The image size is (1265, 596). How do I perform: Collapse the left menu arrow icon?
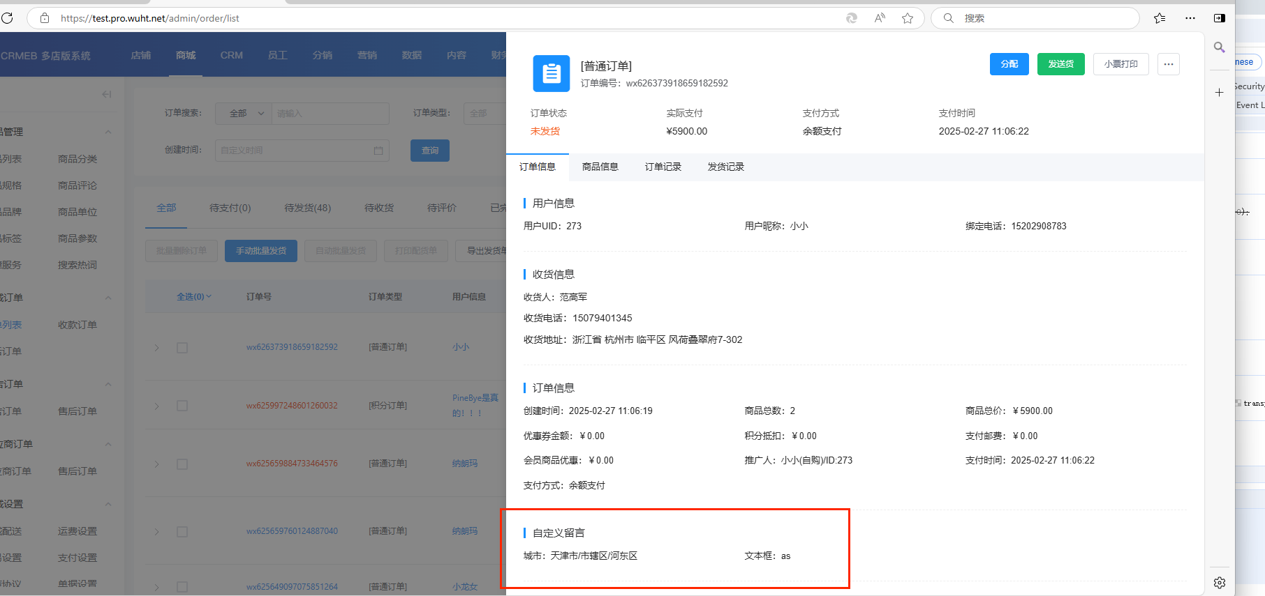tap(107, 94)
